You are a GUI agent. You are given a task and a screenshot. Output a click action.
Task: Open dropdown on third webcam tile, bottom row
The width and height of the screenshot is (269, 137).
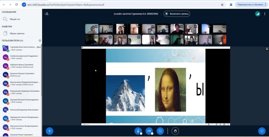click(125, 37)
